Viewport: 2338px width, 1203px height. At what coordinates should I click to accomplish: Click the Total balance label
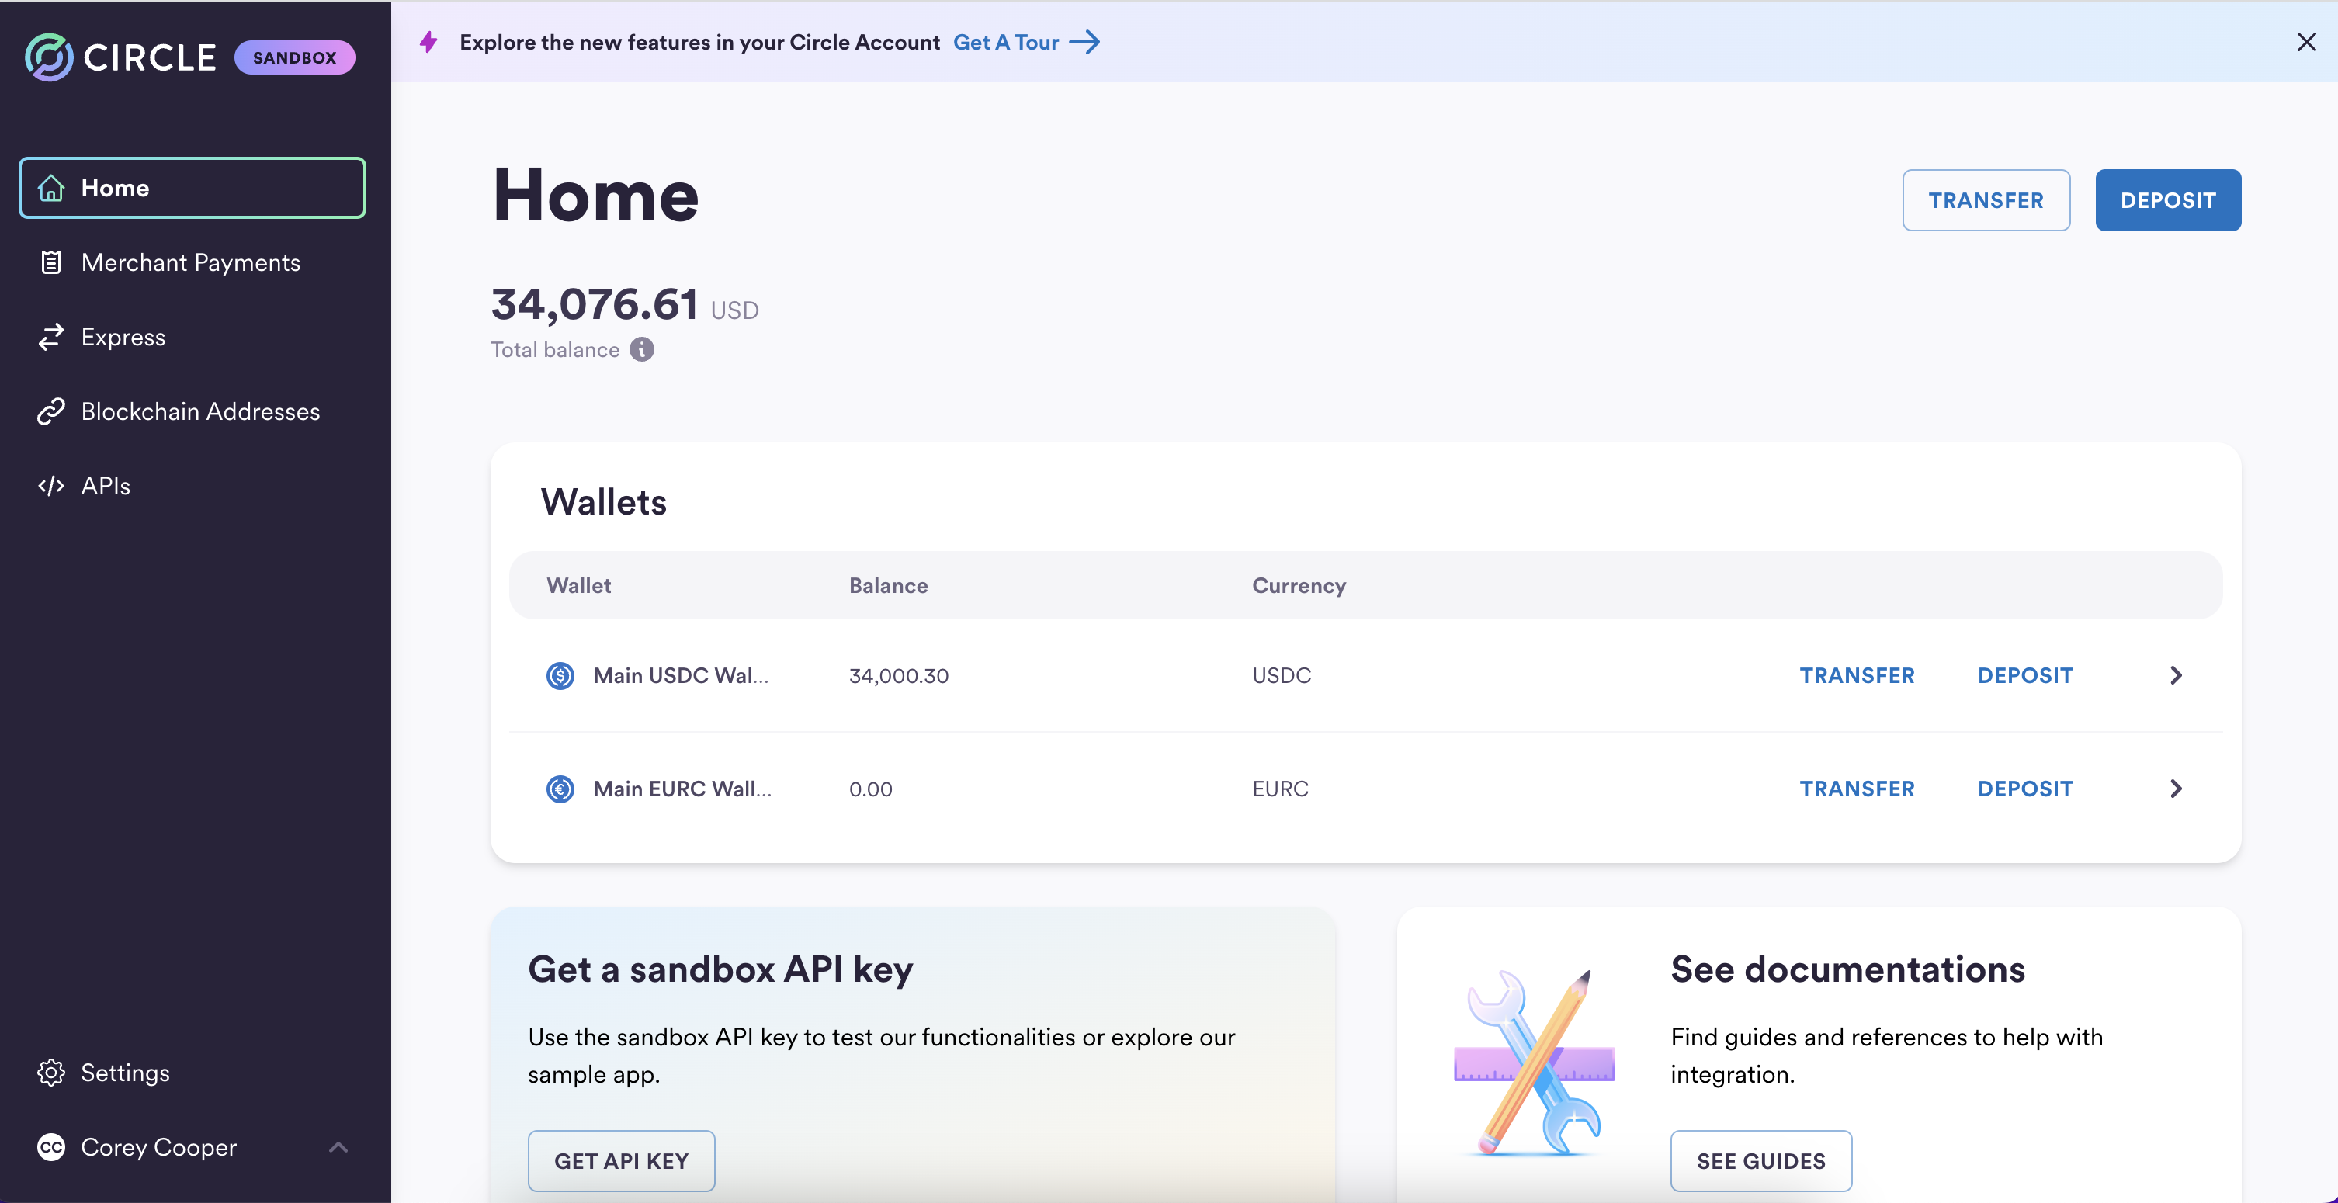point(556,349)
